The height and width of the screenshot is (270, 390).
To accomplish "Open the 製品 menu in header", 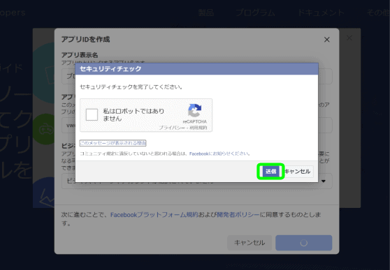I will pyautogui.click(x=206, y=13).
